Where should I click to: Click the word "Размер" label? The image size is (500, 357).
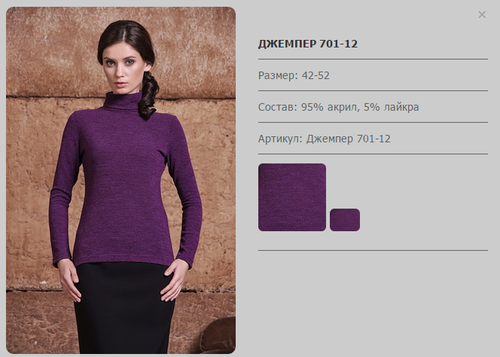(277, 75)
